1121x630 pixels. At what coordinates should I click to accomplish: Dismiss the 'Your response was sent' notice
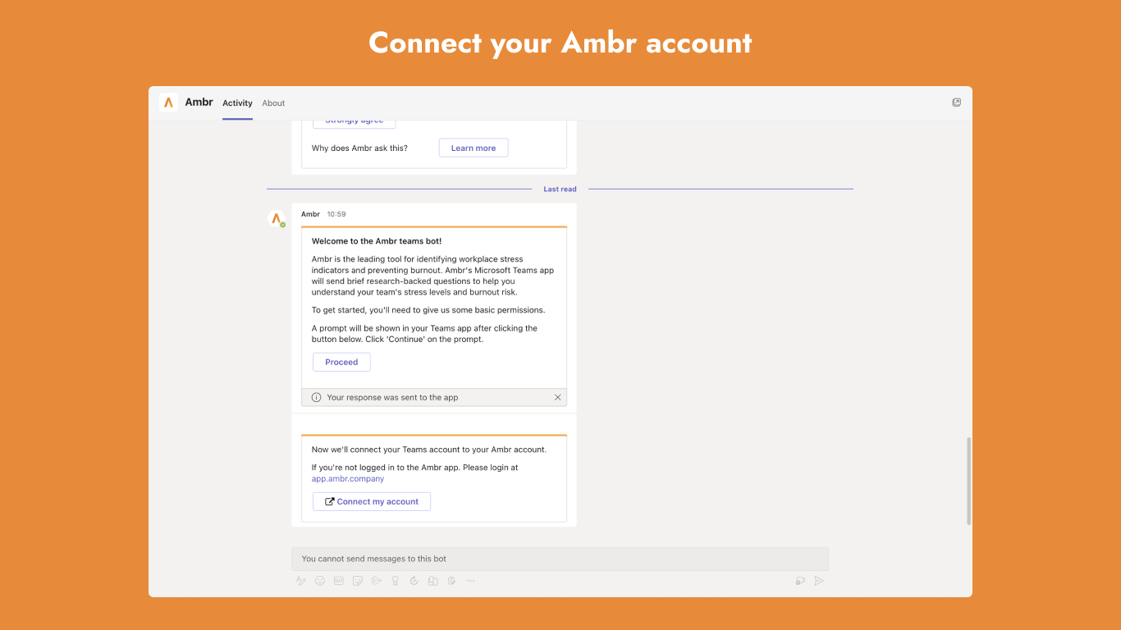[558, 397]
